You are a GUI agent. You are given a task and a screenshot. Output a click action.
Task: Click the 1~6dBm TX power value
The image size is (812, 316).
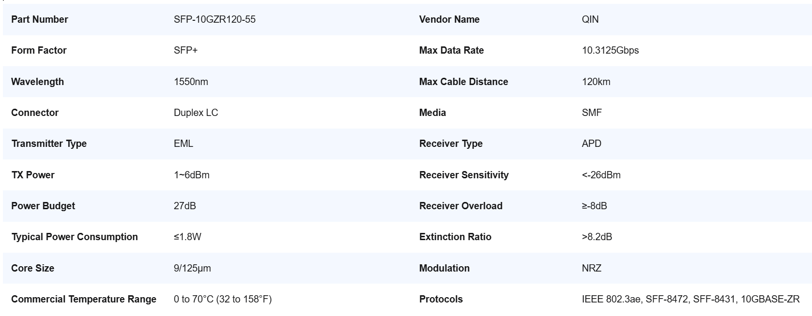(191, 175)
